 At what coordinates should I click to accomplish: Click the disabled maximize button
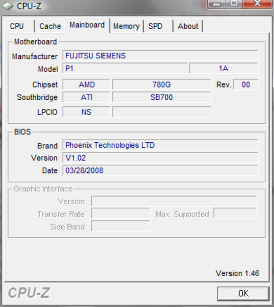[234, 4]
